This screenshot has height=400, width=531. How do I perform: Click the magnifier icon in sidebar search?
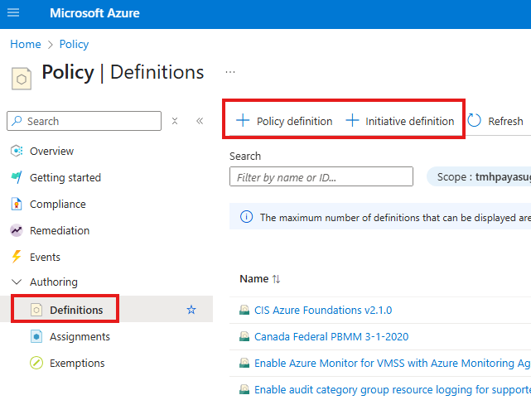tap(17, 120)
